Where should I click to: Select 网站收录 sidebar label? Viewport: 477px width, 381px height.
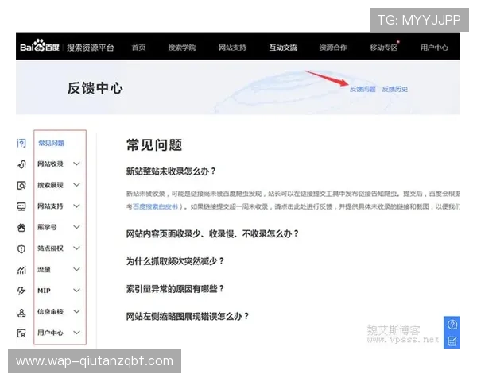coord(50,164)
